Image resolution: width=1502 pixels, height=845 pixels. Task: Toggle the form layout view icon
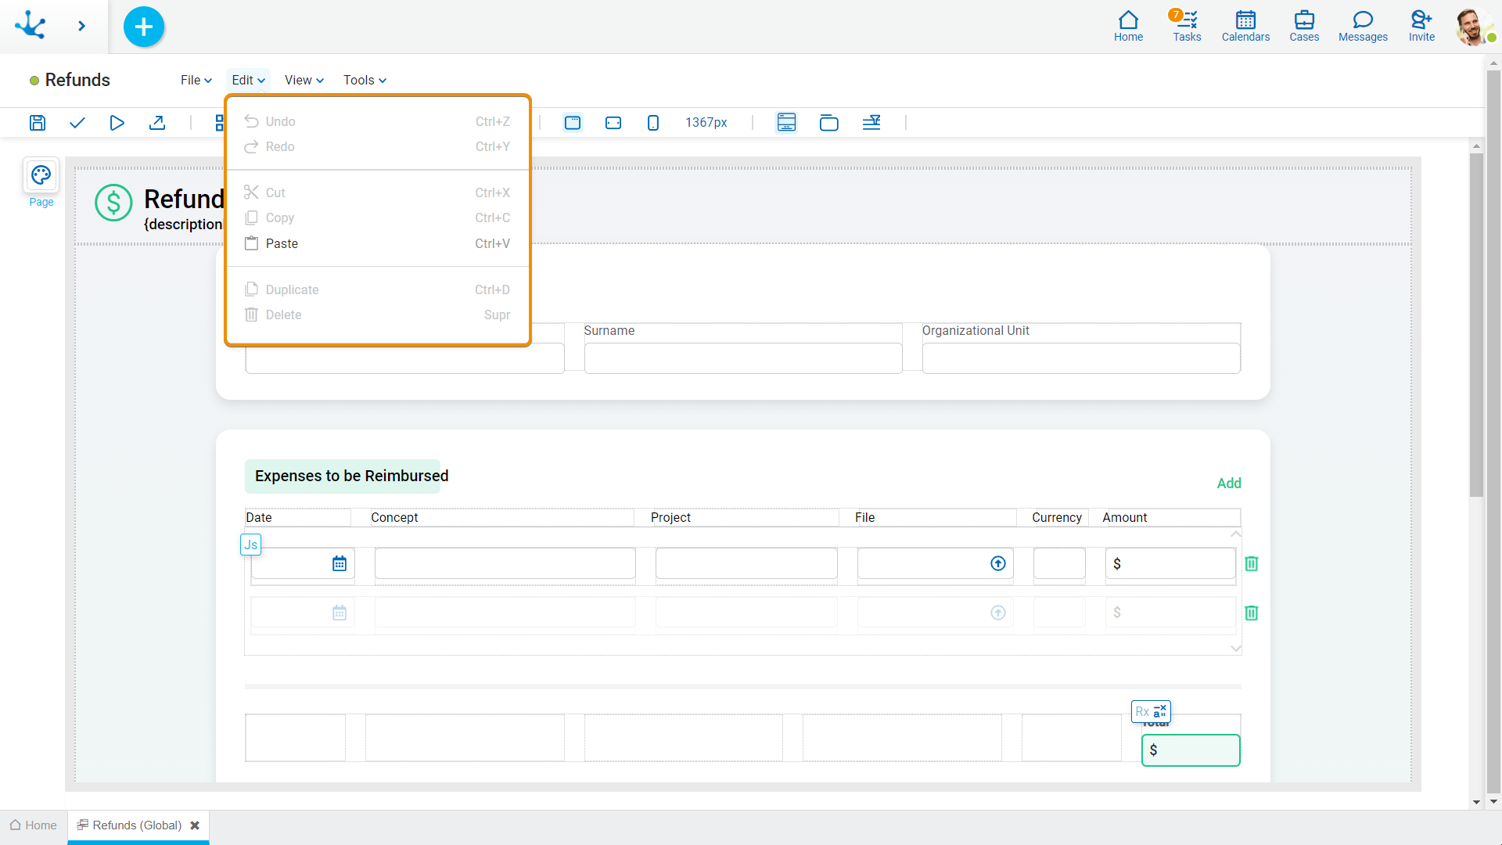[786, 123]
